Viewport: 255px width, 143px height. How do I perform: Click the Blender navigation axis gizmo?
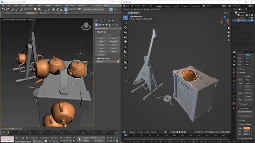point(225,21)
